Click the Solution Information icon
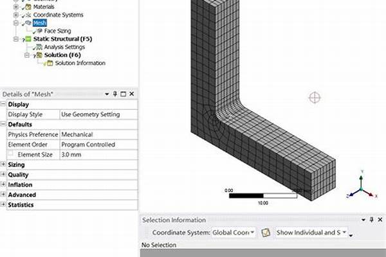386x257 pixels. click(49, 63)
